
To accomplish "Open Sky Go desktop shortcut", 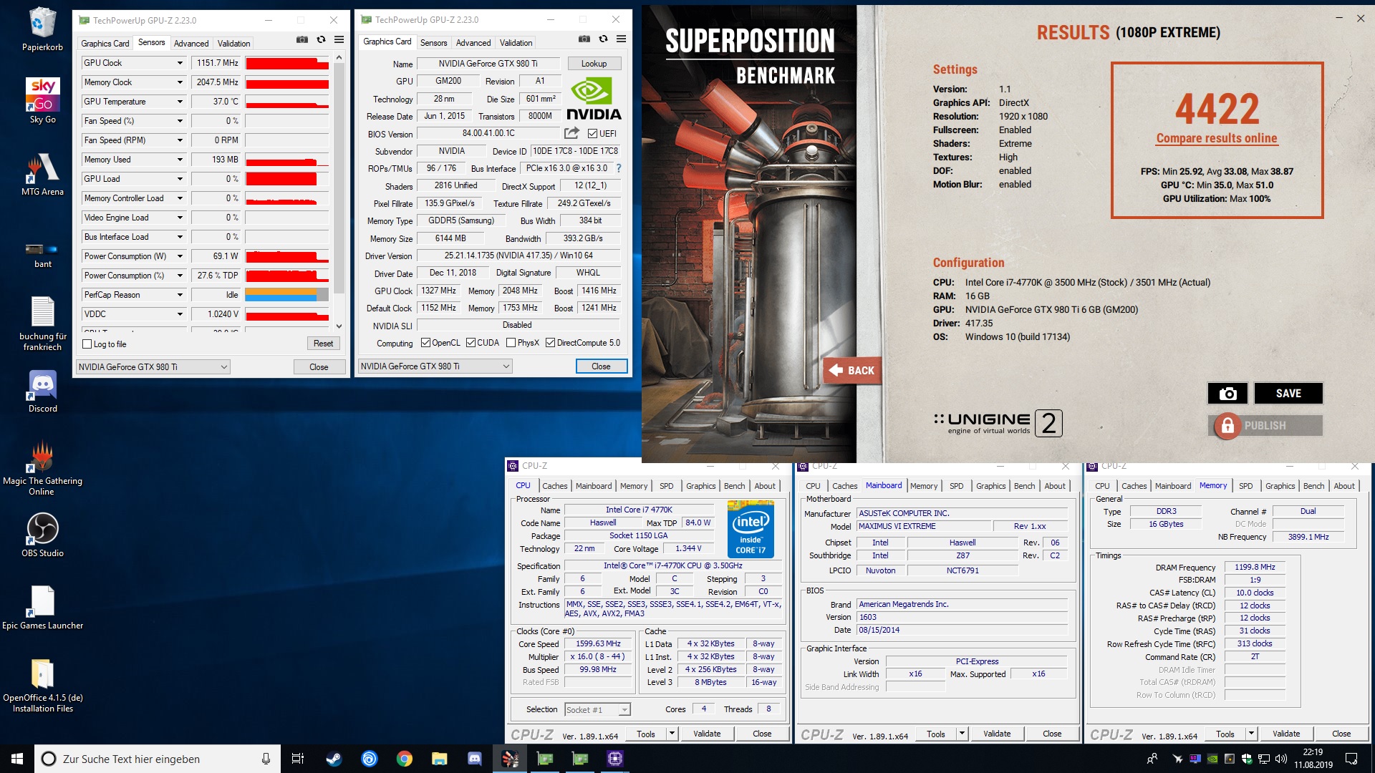I will (42, 101).
